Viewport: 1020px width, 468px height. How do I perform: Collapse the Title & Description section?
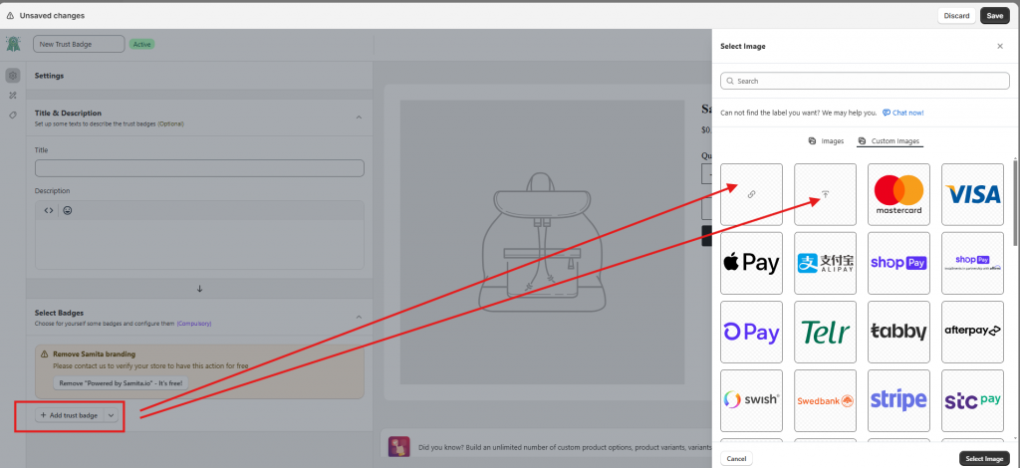[359, 117]
